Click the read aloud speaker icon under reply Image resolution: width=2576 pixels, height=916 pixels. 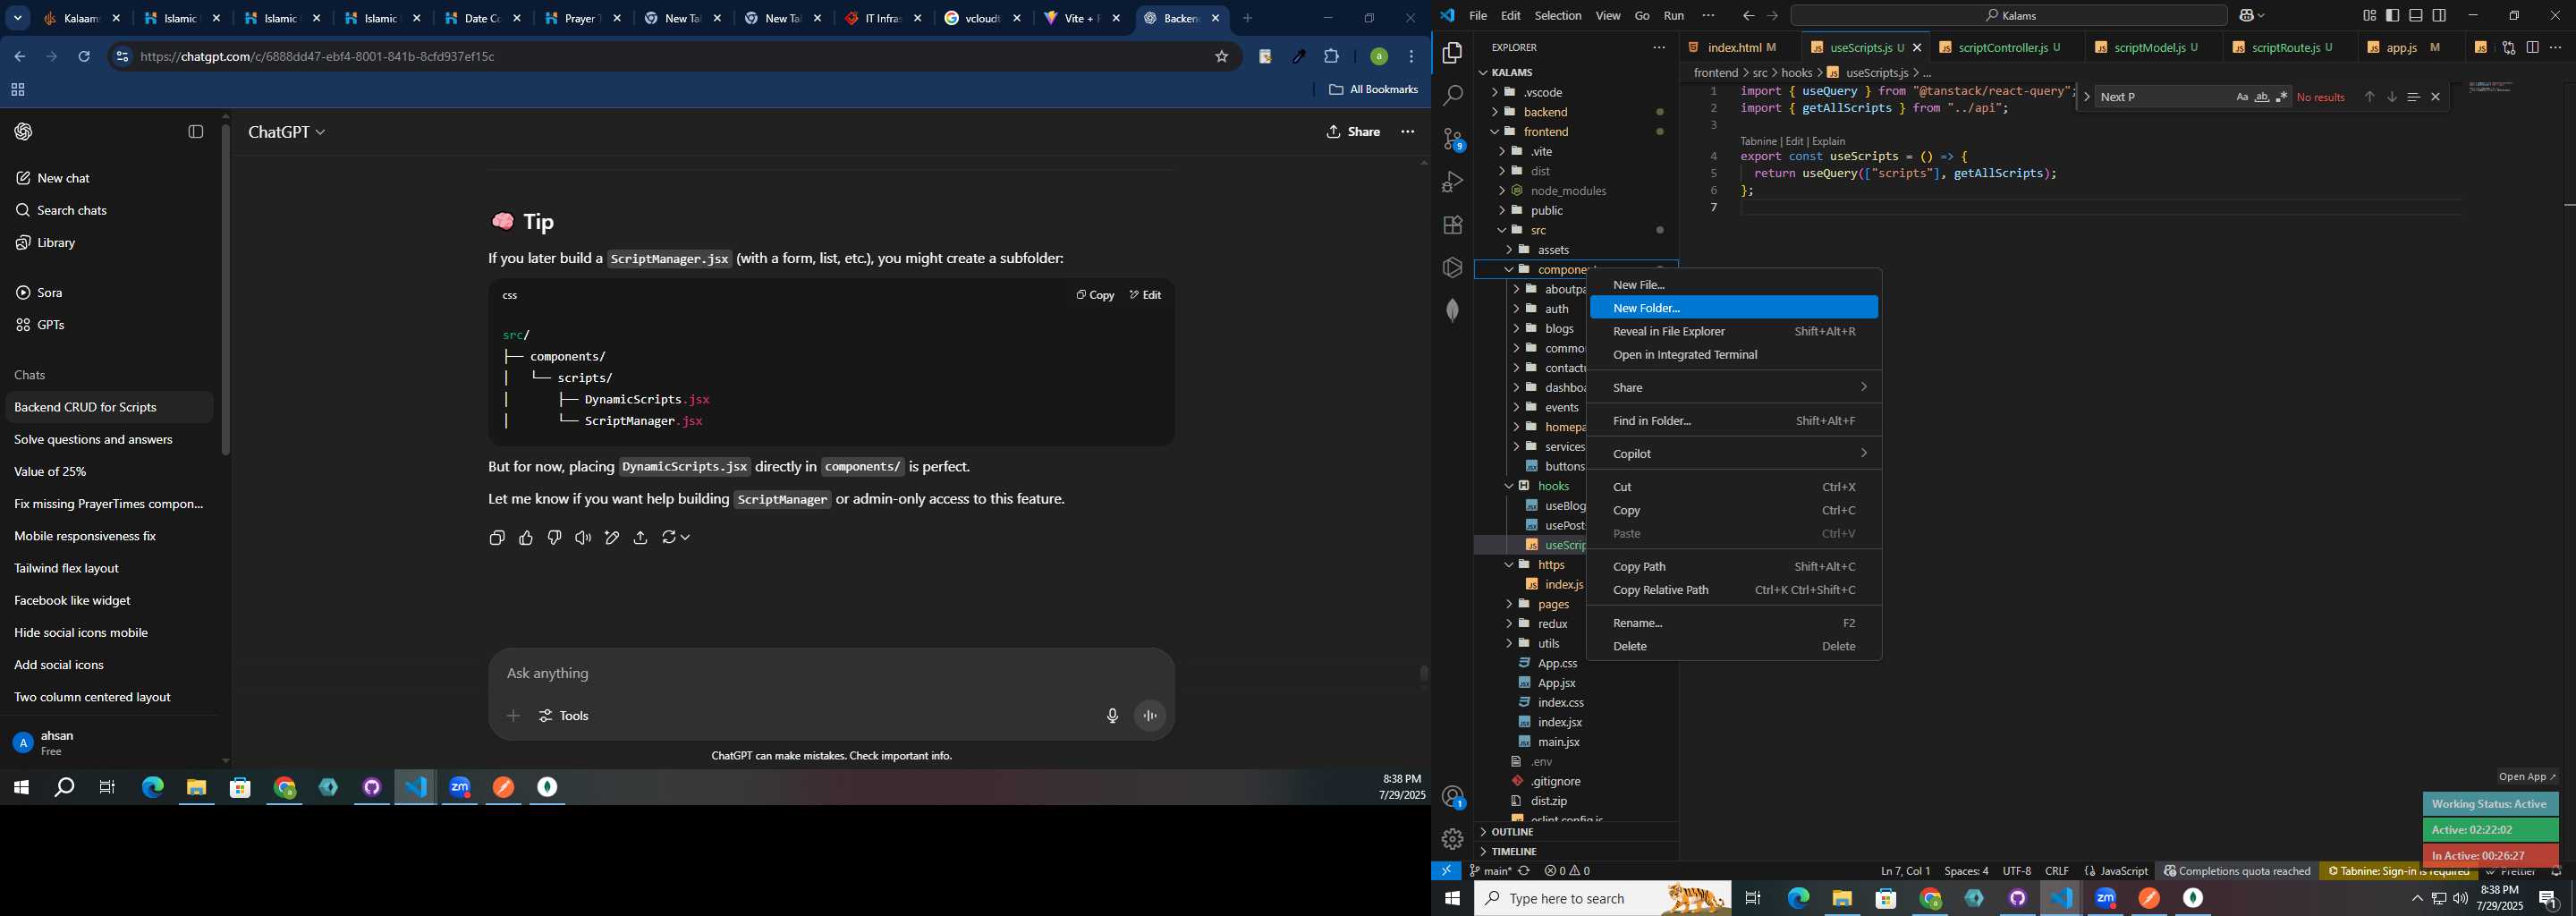click(x=583, y=538)
